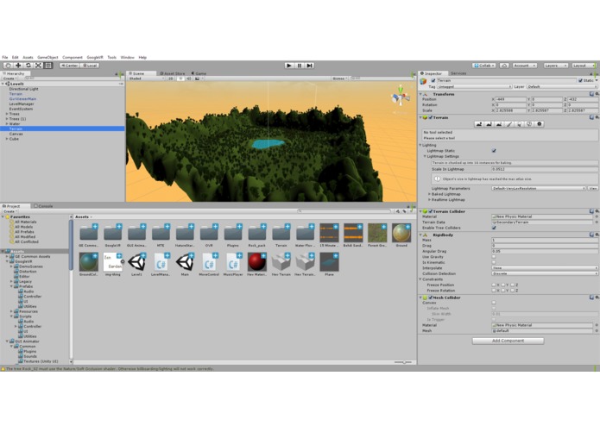The image size is (600, 426).
Task: Expand Realtime Lightmap section
Action: (x=429, y=200)
